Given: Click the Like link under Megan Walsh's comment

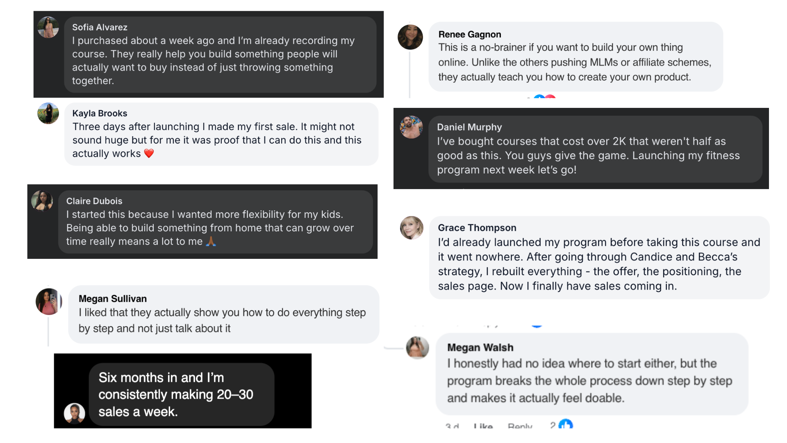Looking at the screenshot, I should tap(483, 426).
